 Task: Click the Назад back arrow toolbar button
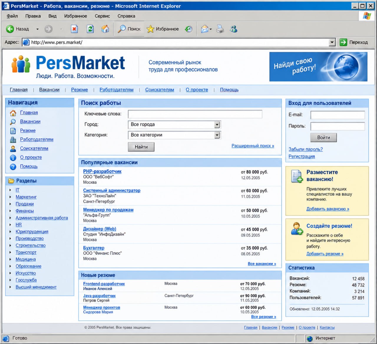17,29
